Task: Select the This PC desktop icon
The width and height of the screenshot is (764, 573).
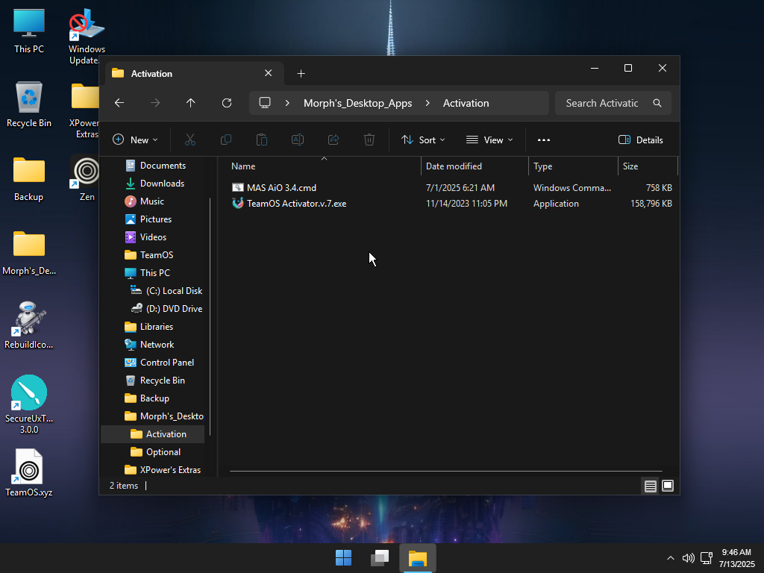Action: (29, 31)
